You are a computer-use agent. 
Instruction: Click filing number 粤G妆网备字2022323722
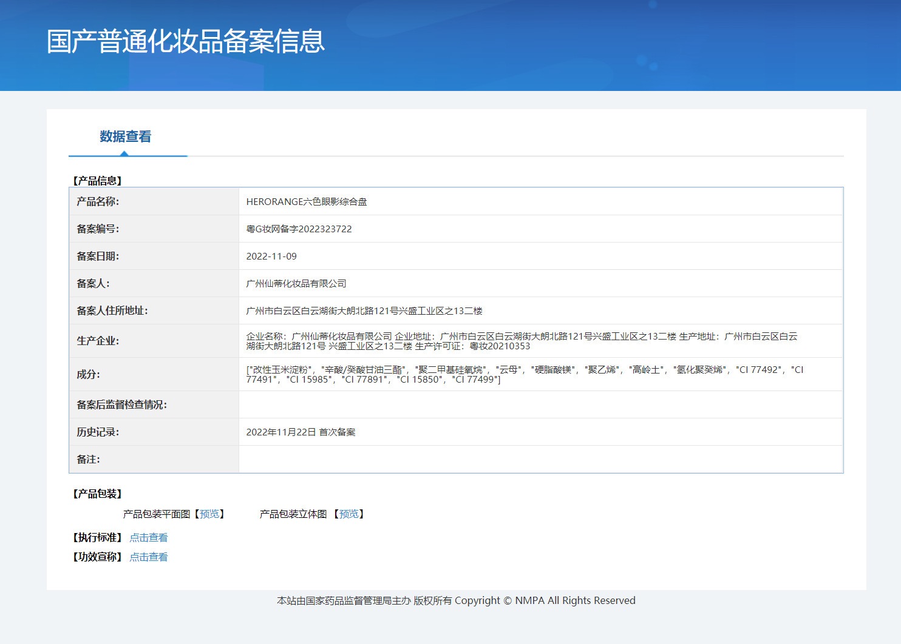tap(299, 229)
